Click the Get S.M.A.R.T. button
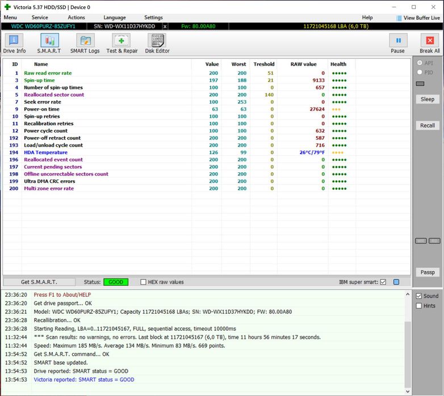The image size is (444, 396). 39,282
